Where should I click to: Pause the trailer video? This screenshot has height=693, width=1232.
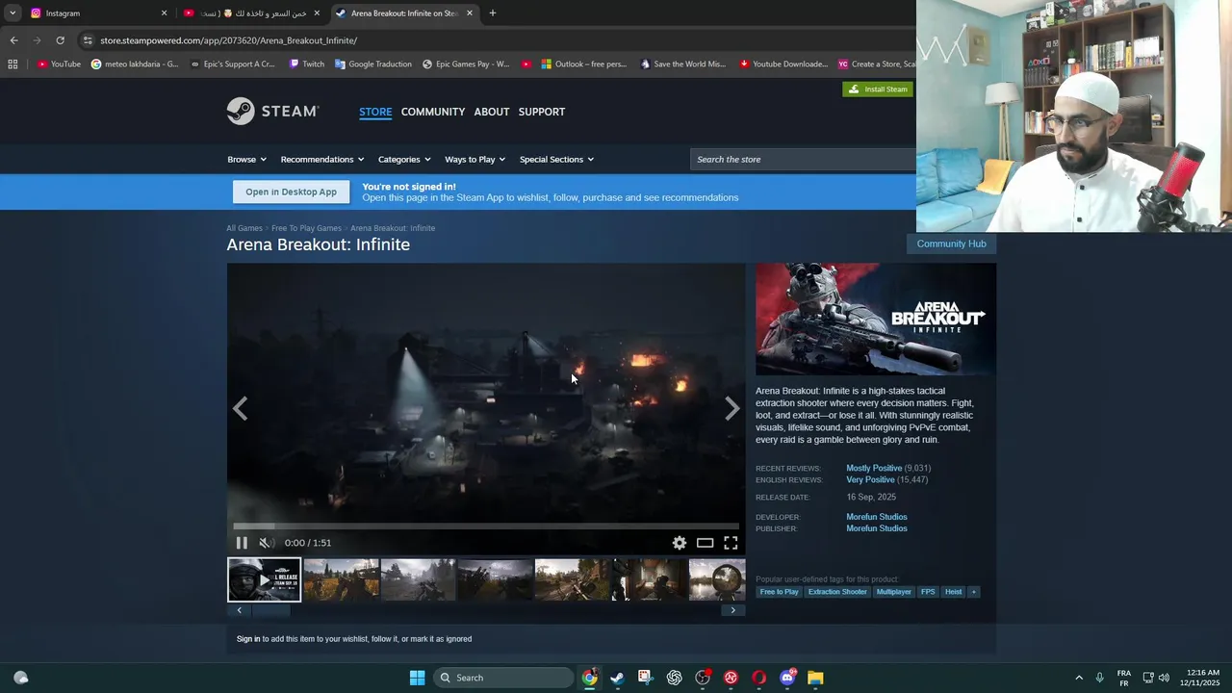click(x=242, y=543)
